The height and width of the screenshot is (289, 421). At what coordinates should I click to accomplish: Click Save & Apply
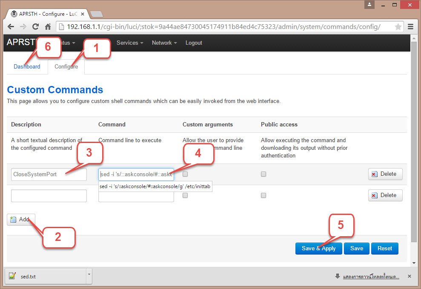[x=318, y=249]
